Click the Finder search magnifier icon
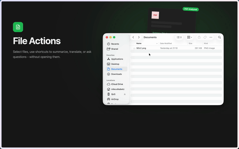The height and width of the screenshot is (149, 239). point(219,37)
